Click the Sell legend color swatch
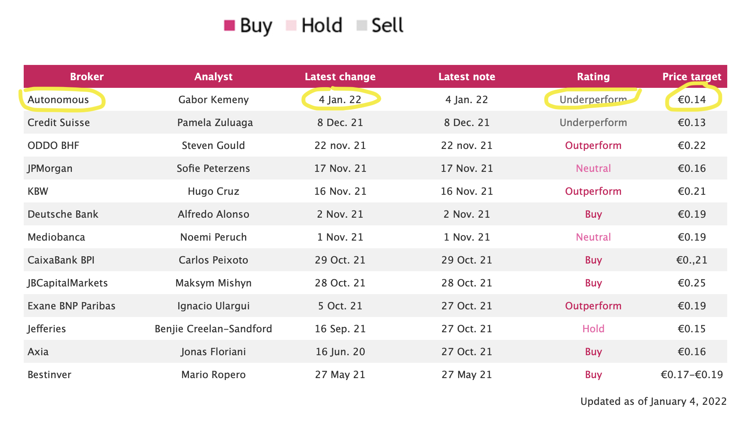The image size is (754, 427). click(361, 26)
